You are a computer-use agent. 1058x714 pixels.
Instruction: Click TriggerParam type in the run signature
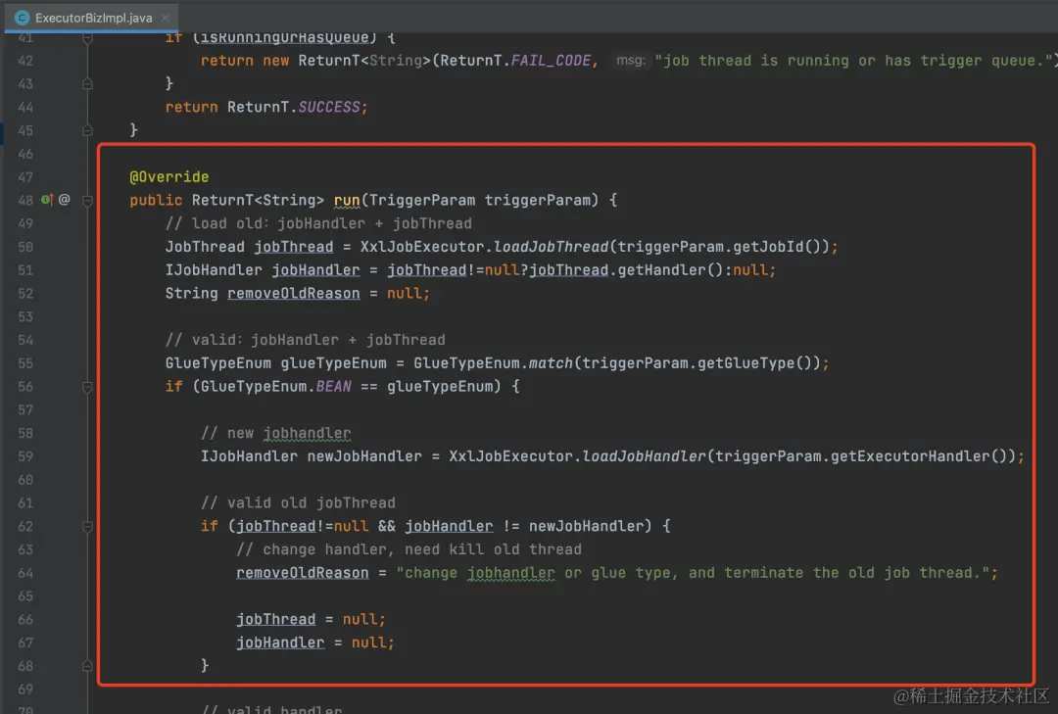click(421, 201)
